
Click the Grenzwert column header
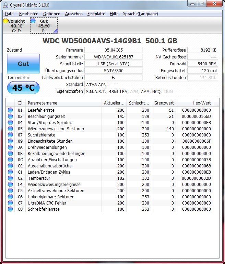[163, 103]
